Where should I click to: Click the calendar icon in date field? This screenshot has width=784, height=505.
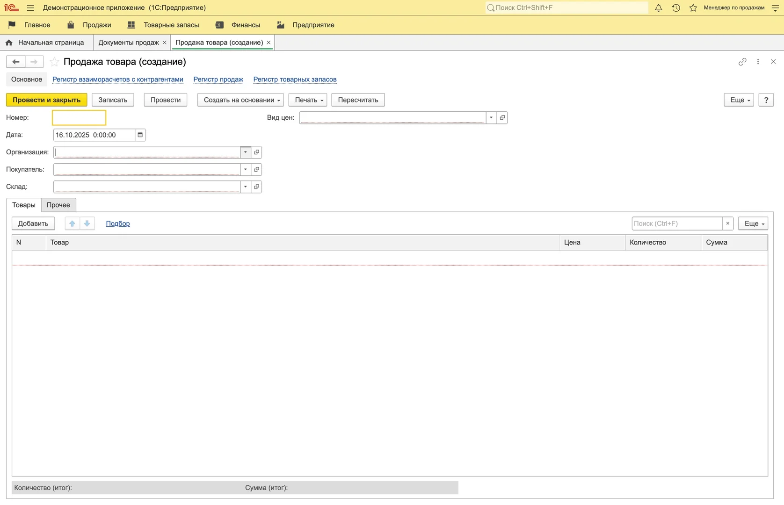pyautogui.click(x=140, y=135)
